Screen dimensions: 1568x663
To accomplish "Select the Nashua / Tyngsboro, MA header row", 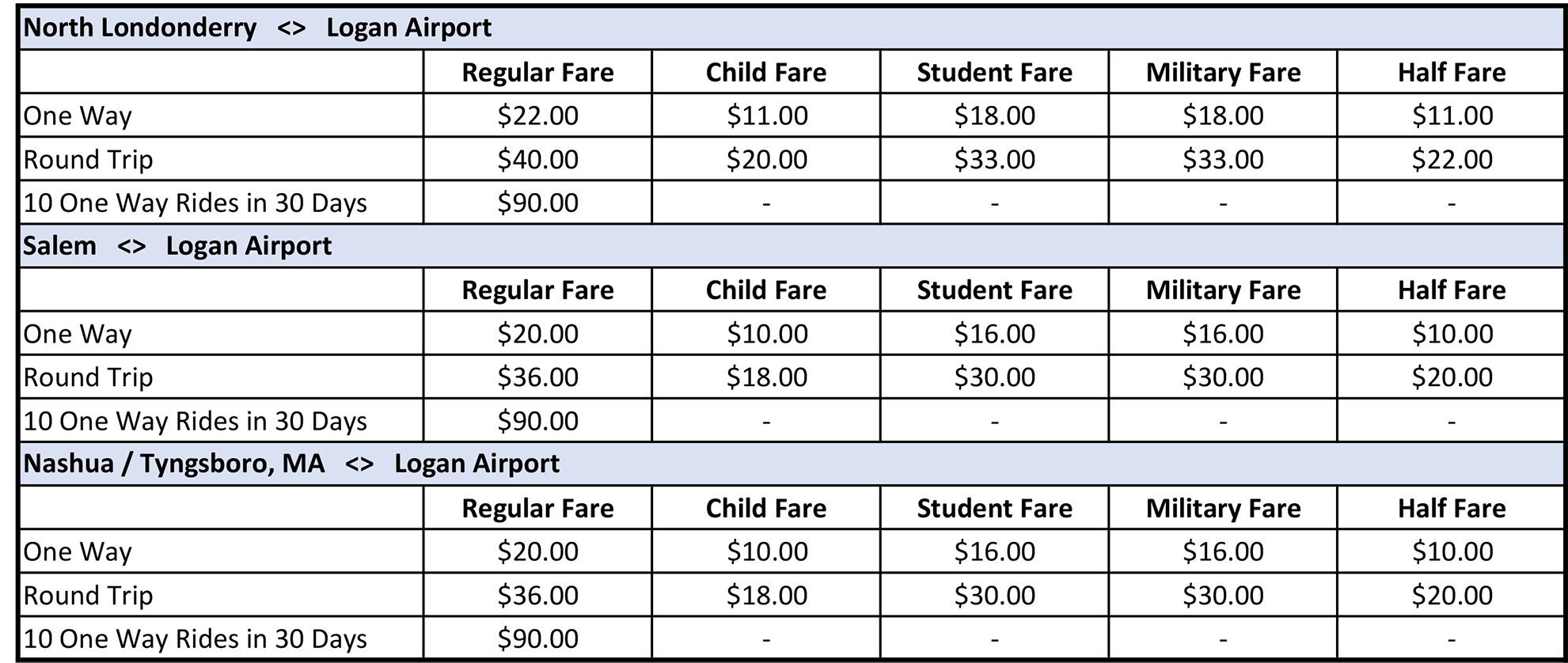I will (791, 464).
